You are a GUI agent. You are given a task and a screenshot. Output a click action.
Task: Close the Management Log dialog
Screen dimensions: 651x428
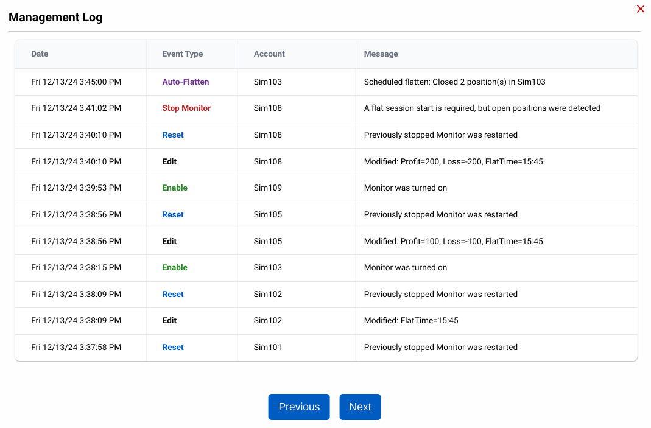point(640,9)
